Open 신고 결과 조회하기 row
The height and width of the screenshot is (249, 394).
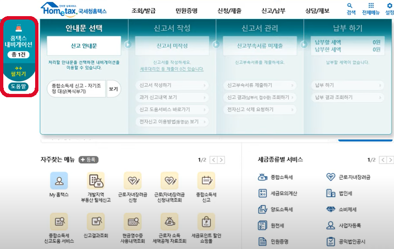point(260,97)
